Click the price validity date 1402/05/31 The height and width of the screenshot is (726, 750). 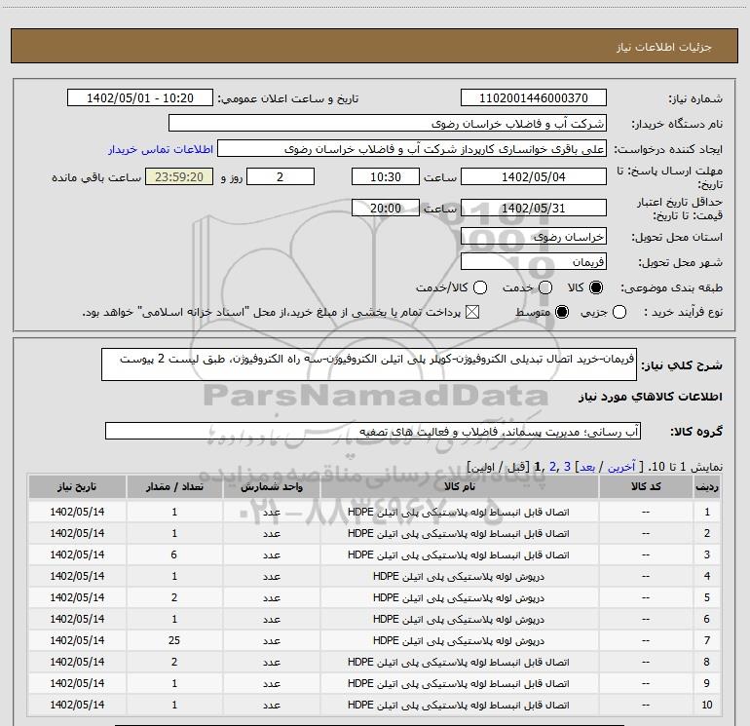click(x=534, y=208)
